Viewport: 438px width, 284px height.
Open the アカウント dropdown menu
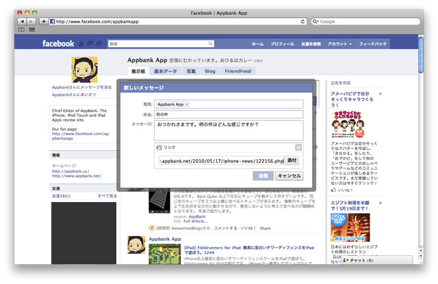tap(339, 44)
